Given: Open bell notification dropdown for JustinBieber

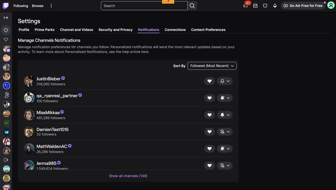Looking at the screenshot, I should [x=225, y=81].
